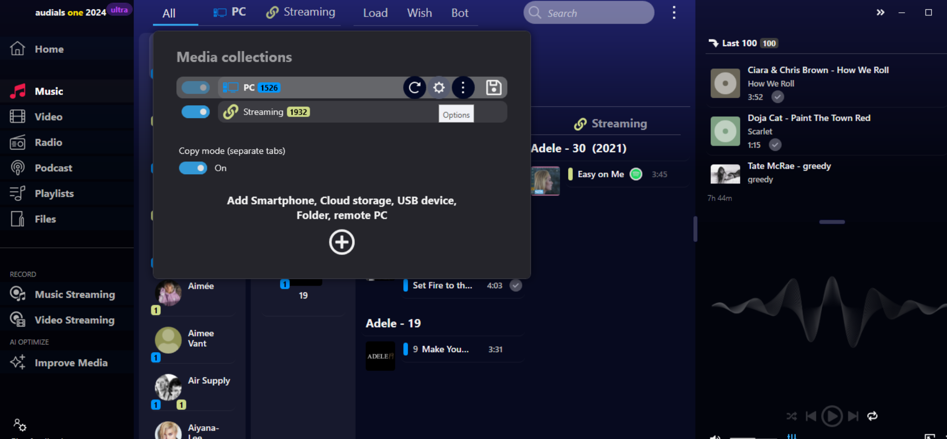The width and height of the screenshot is (947, 439).
Task: Skip to the next track
Action: click(x=852, y=416)
